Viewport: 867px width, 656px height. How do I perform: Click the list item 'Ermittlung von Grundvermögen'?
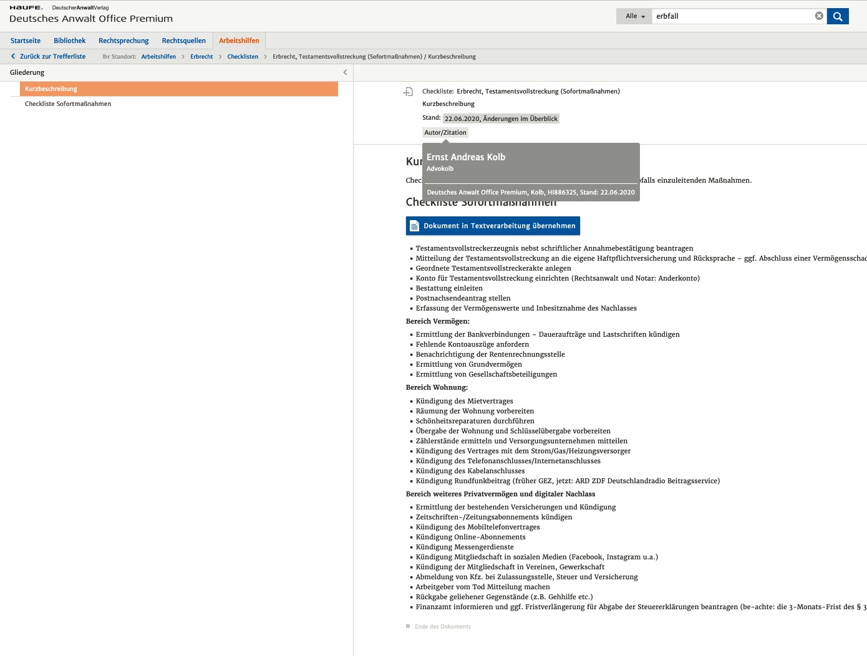tap(469, 364)
